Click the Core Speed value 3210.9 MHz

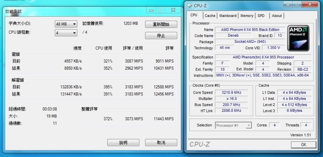click(x=232, y=92)
